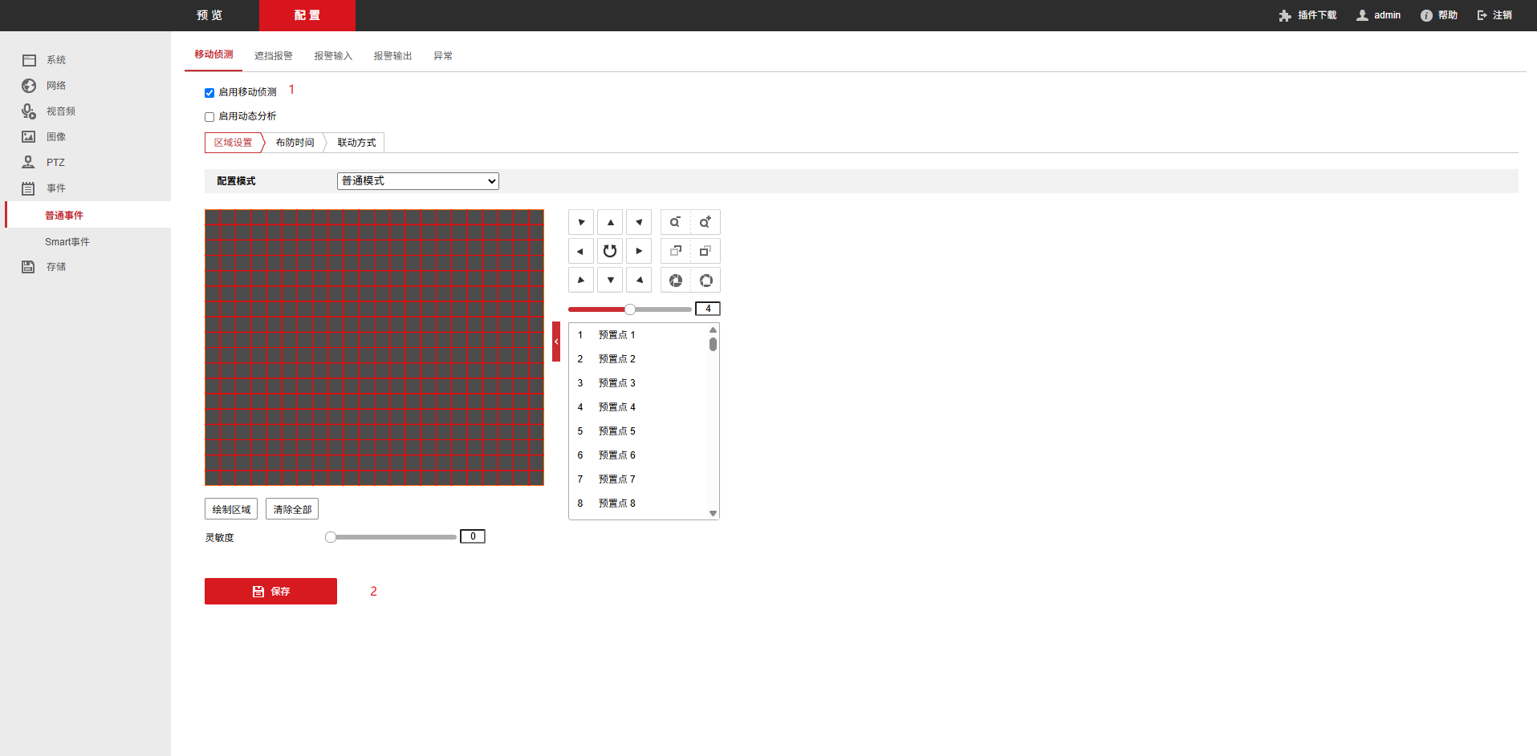Open Smart事件 in the sidebar

[67, 242]
